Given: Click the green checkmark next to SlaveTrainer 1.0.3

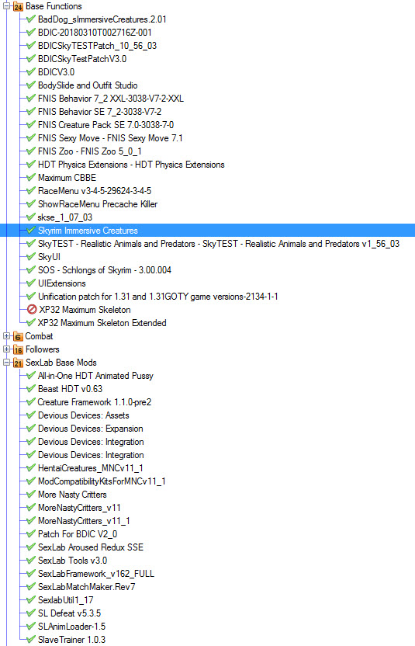Looking at the screenshot, I should (31, 638).
